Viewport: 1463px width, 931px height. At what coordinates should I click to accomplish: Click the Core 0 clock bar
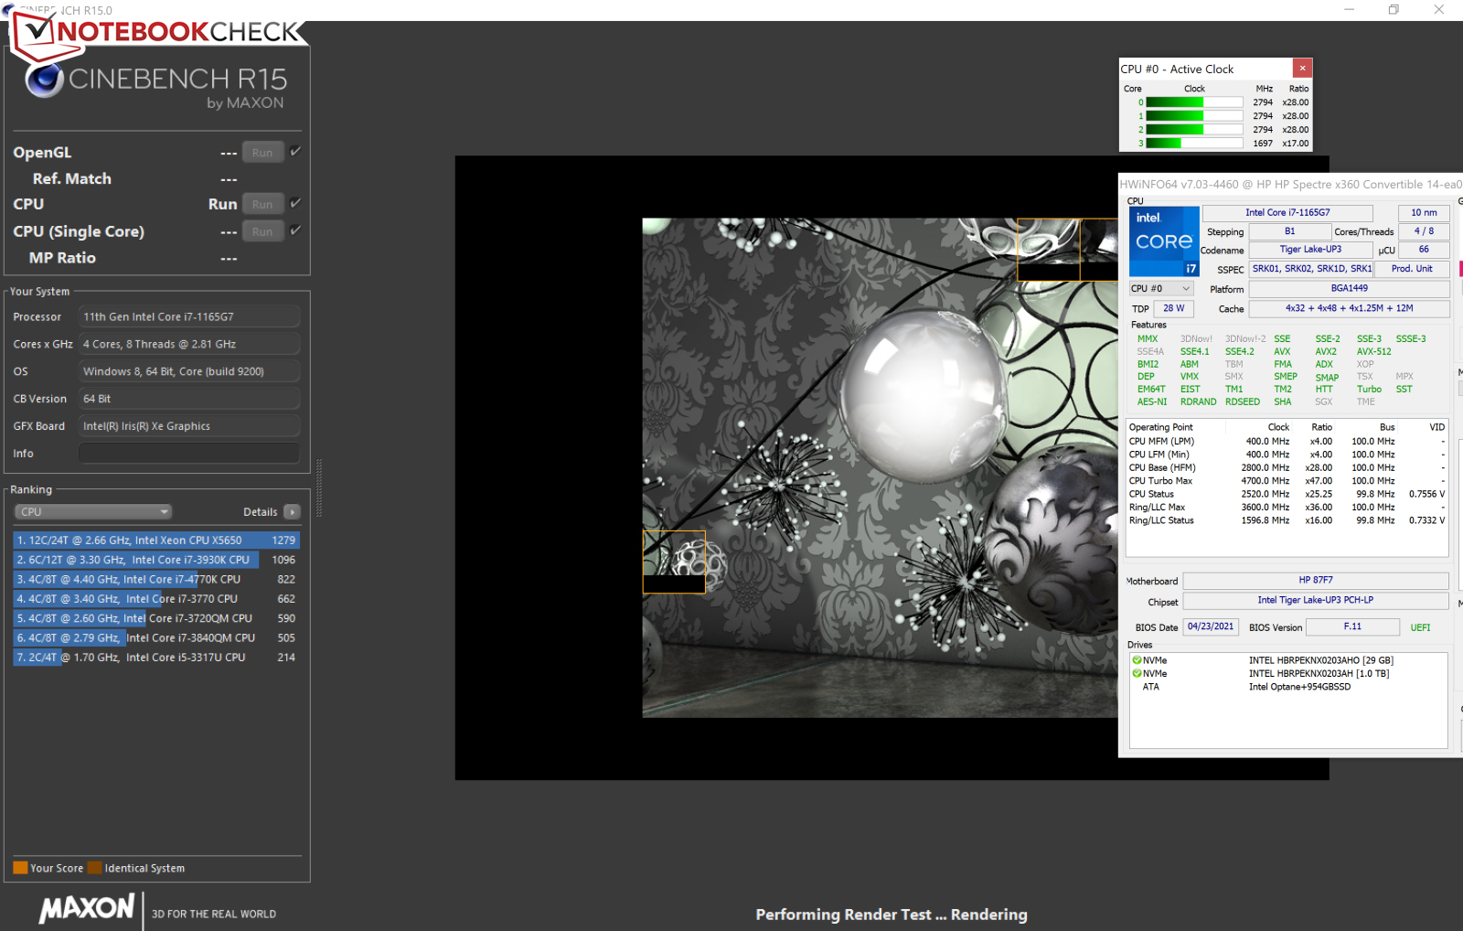pyautogui.click(x=1193, y=102)
